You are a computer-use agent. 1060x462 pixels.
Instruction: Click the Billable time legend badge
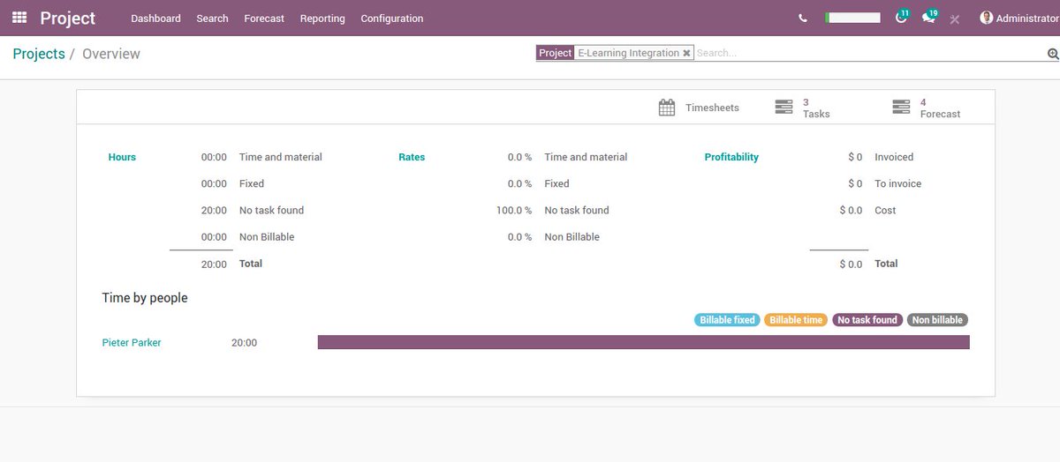[x=796, y=320]
